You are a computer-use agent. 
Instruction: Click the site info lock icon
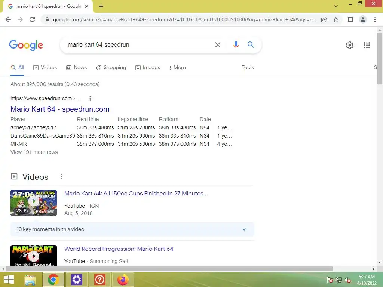47,19
